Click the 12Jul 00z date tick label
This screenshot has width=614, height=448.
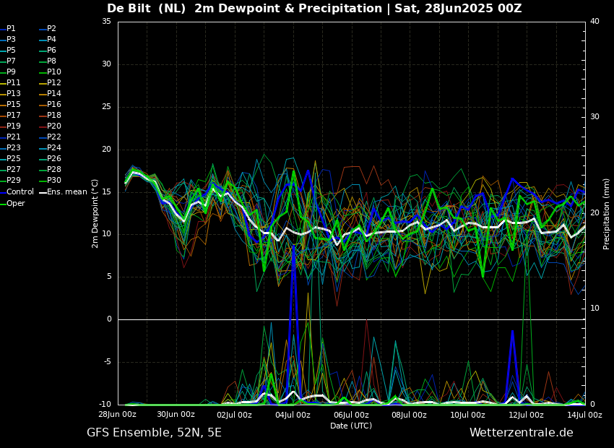pos(526,415)
